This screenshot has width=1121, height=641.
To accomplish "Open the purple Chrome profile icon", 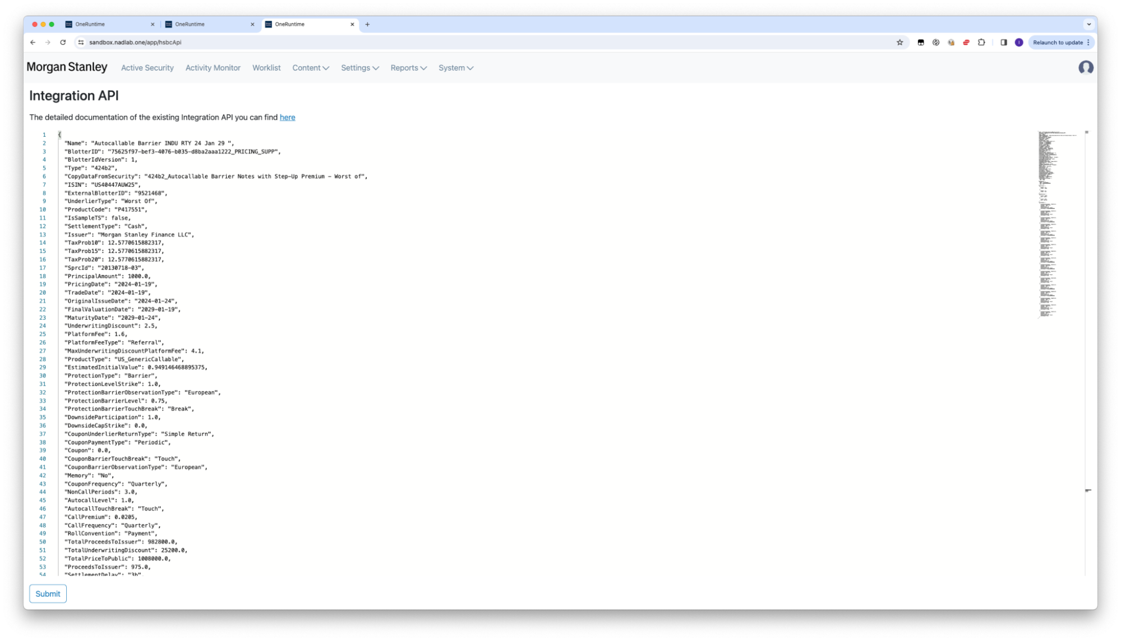I will 1019,43.
